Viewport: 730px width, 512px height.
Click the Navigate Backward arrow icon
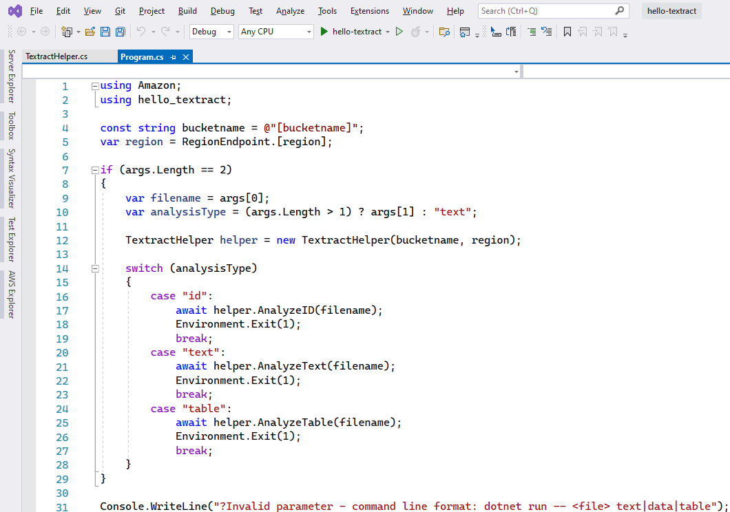[x=21, y=32]
